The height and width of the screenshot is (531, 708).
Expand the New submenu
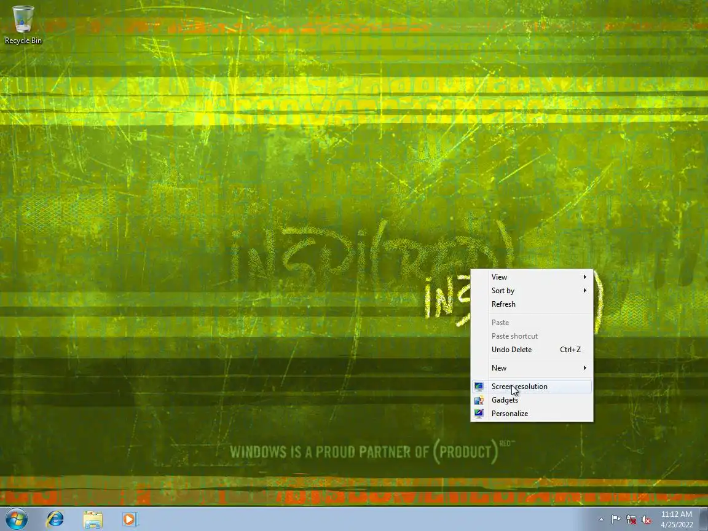point(532,368)
